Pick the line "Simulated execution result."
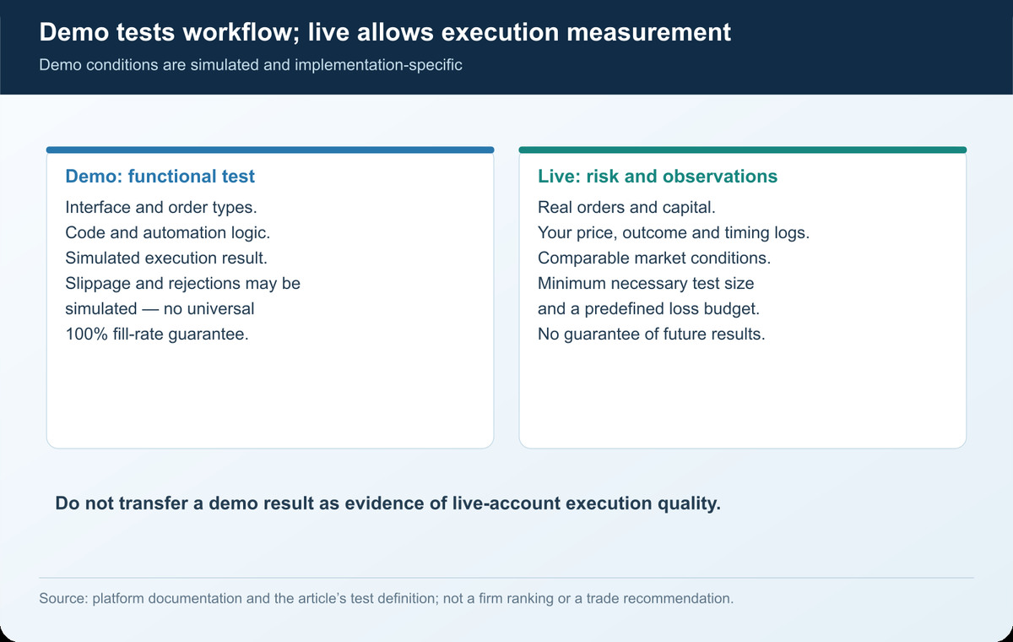 166,258
